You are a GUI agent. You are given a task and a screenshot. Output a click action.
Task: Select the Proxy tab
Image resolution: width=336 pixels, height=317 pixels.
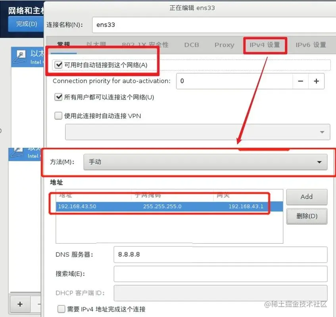(x=224, y=45)
